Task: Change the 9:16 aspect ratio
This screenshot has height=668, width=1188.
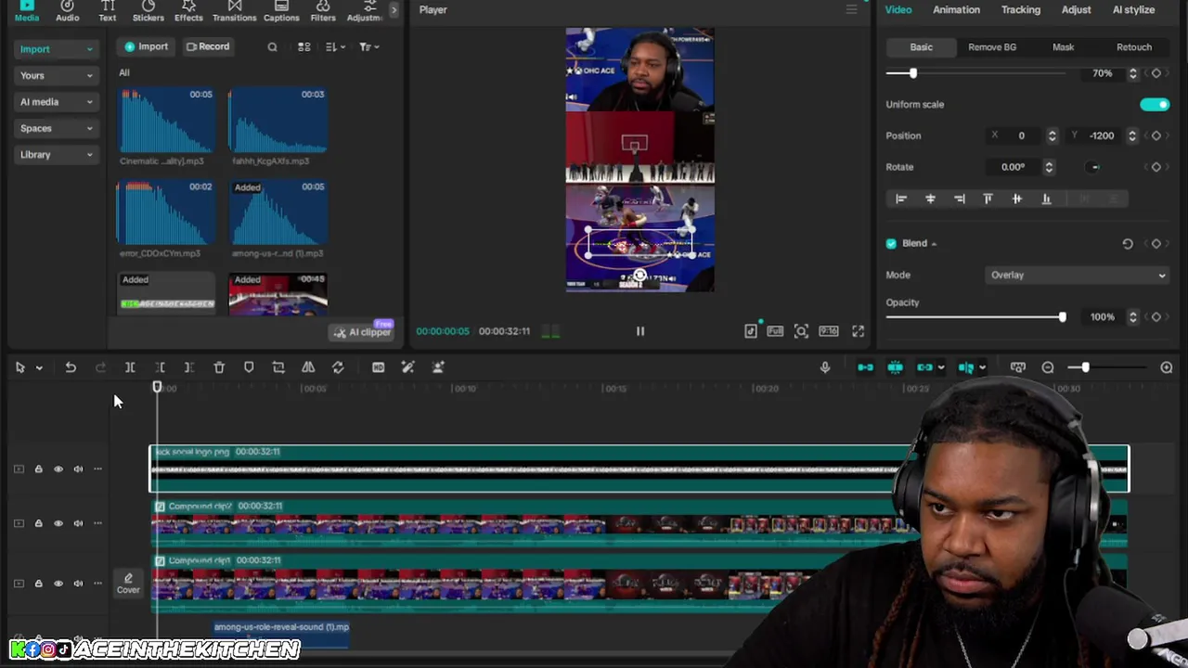Action: click(x=829, y=331)
